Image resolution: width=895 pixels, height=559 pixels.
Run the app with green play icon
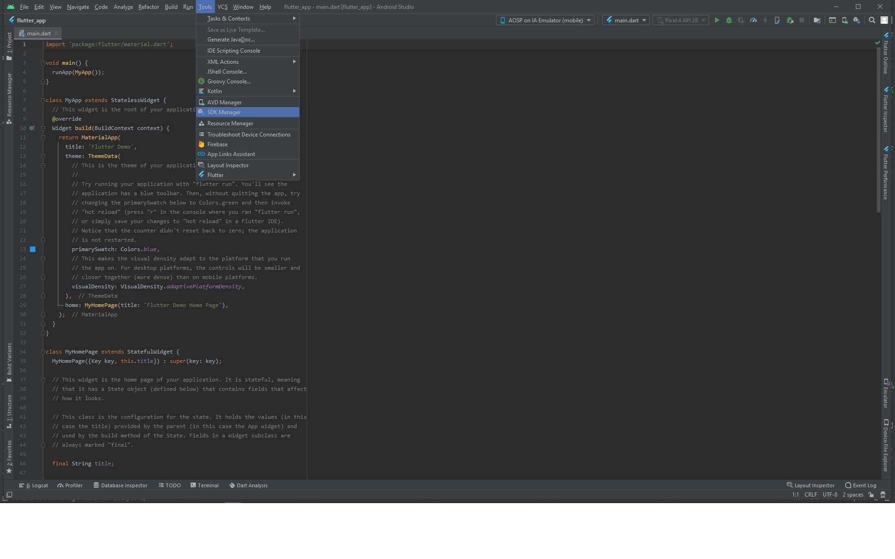(717, 20)
